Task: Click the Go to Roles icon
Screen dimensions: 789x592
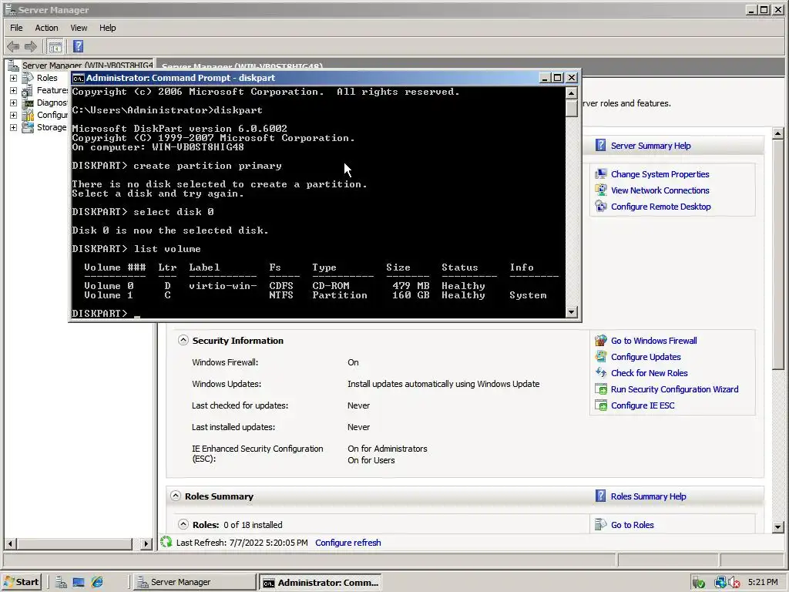Action: coord(601,524)
